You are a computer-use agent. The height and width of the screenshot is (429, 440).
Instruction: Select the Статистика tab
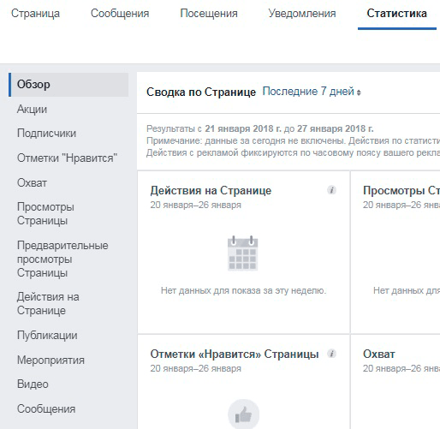[x=397, y=14]
